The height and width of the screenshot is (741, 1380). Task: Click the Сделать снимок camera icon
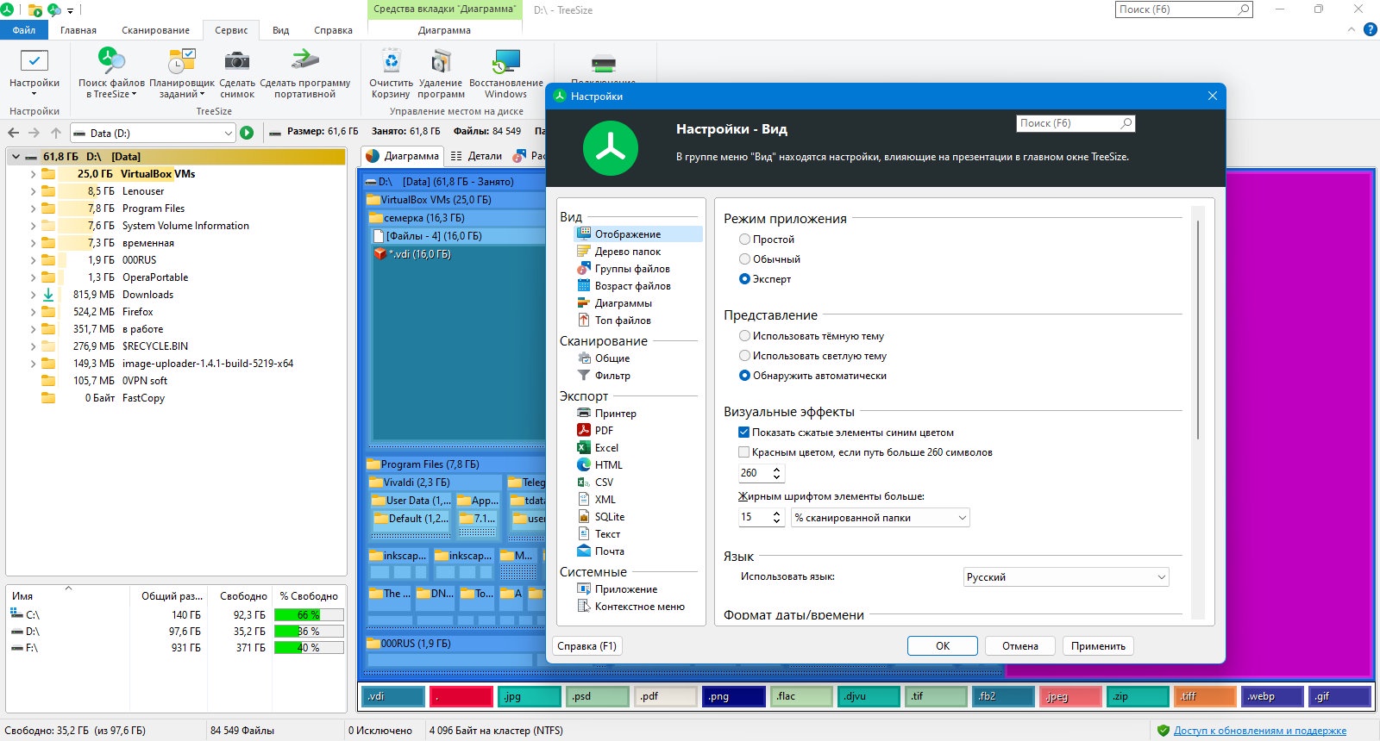(x=237, y=61)
